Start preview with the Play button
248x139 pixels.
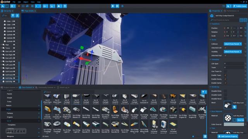[113, 6]
